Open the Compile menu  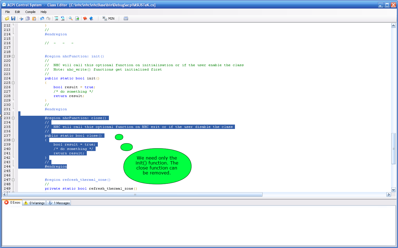[30, 12]
